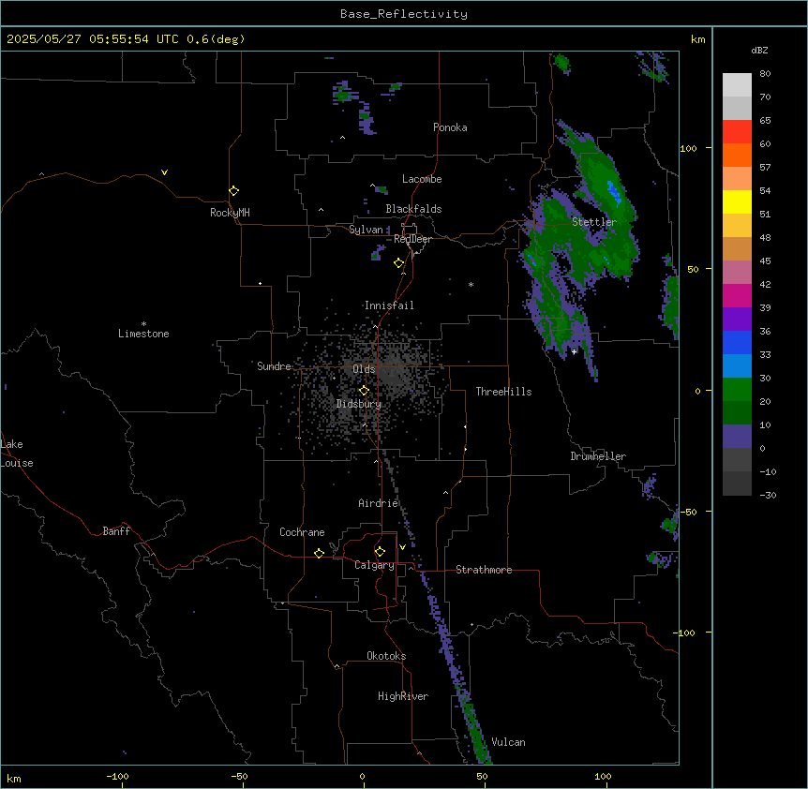The width and height of the screenshot is (808, 789).
Task: Click the Cochrane label
Action: tap(302, 532)
